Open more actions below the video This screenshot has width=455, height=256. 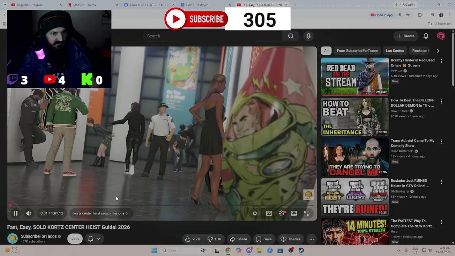pos(311,239)
